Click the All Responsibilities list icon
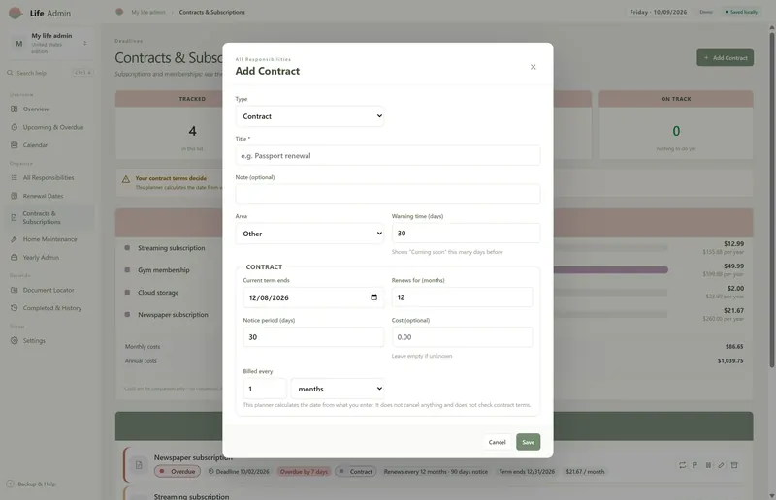 click(x=14, y=177)
